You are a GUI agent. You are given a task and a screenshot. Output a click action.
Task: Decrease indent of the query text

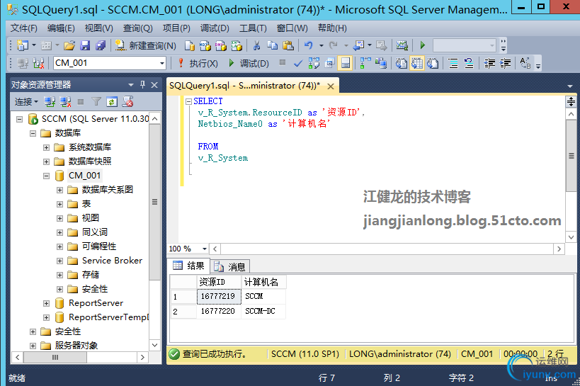pyautogui.click(x=489, y=63)
